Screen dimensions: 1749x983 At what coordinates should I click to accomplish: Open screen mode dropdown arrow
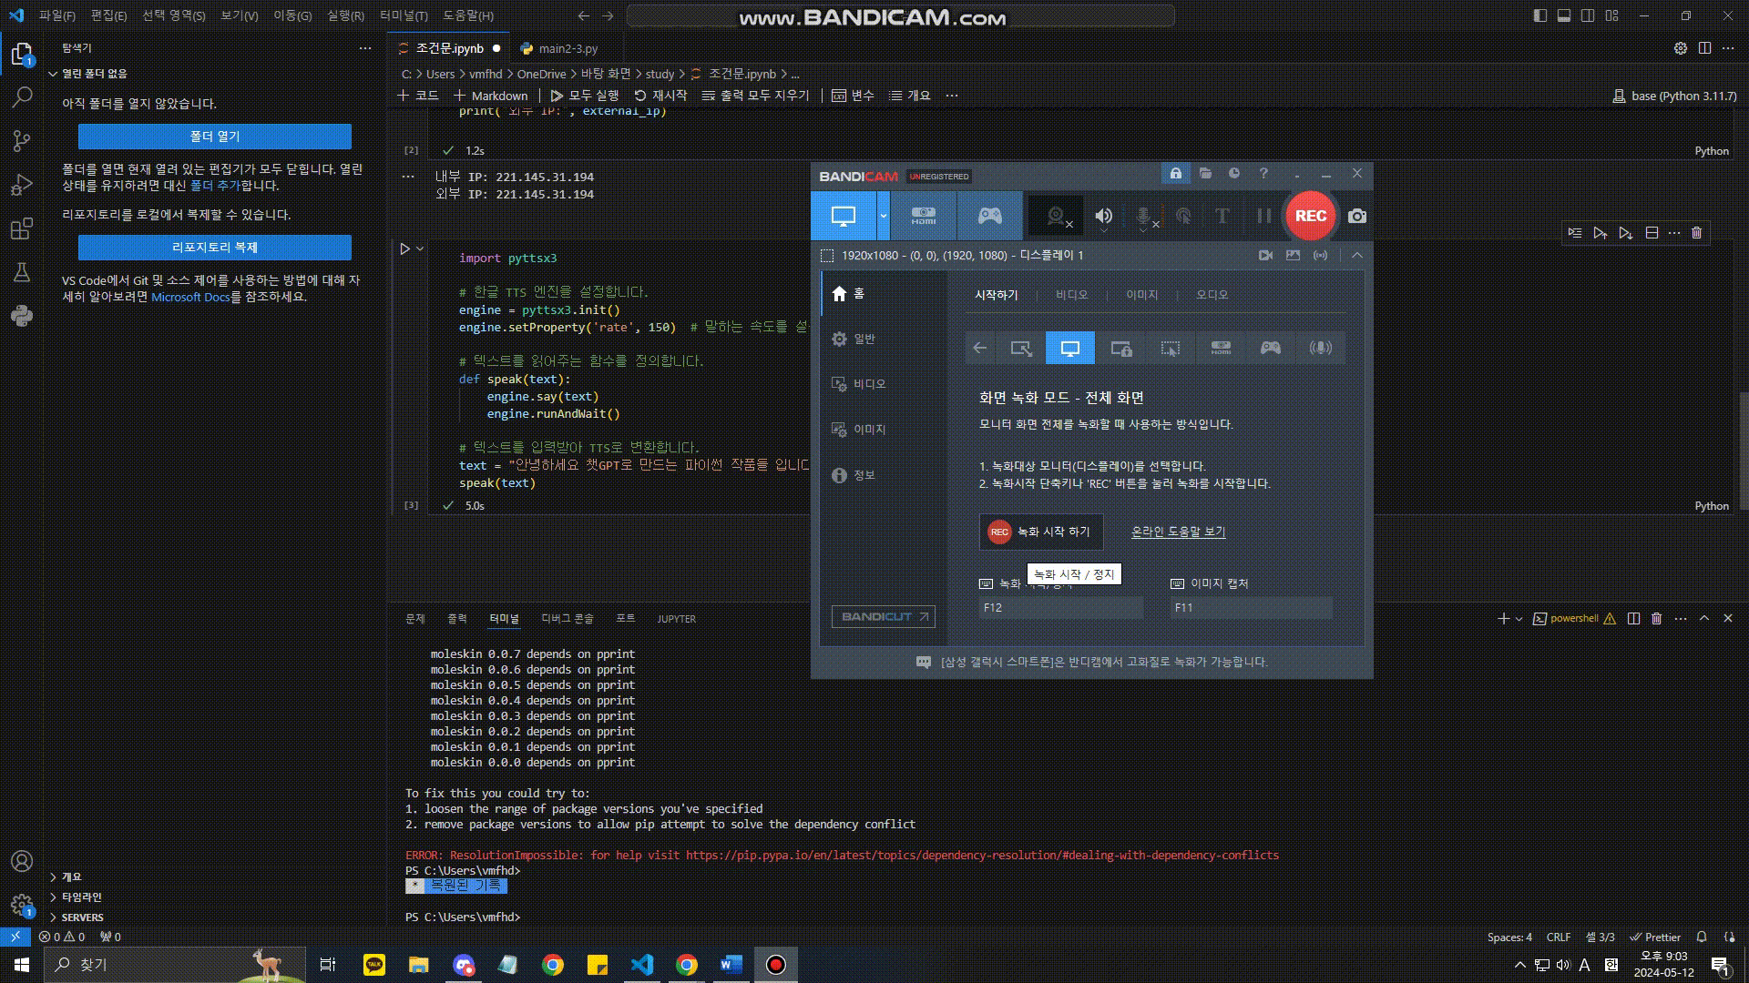tap(883, 216)
